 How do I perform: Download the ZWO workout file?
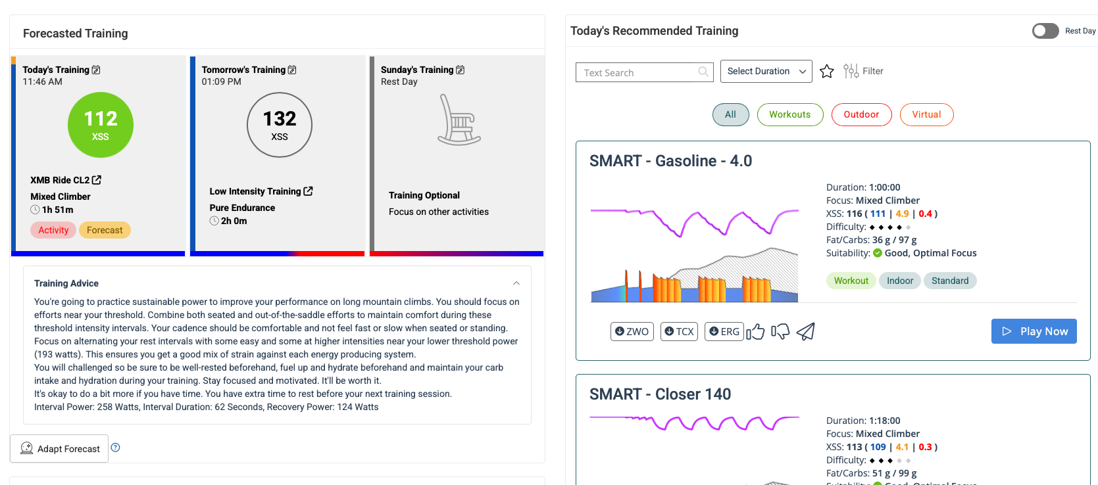tap(632, 332)
